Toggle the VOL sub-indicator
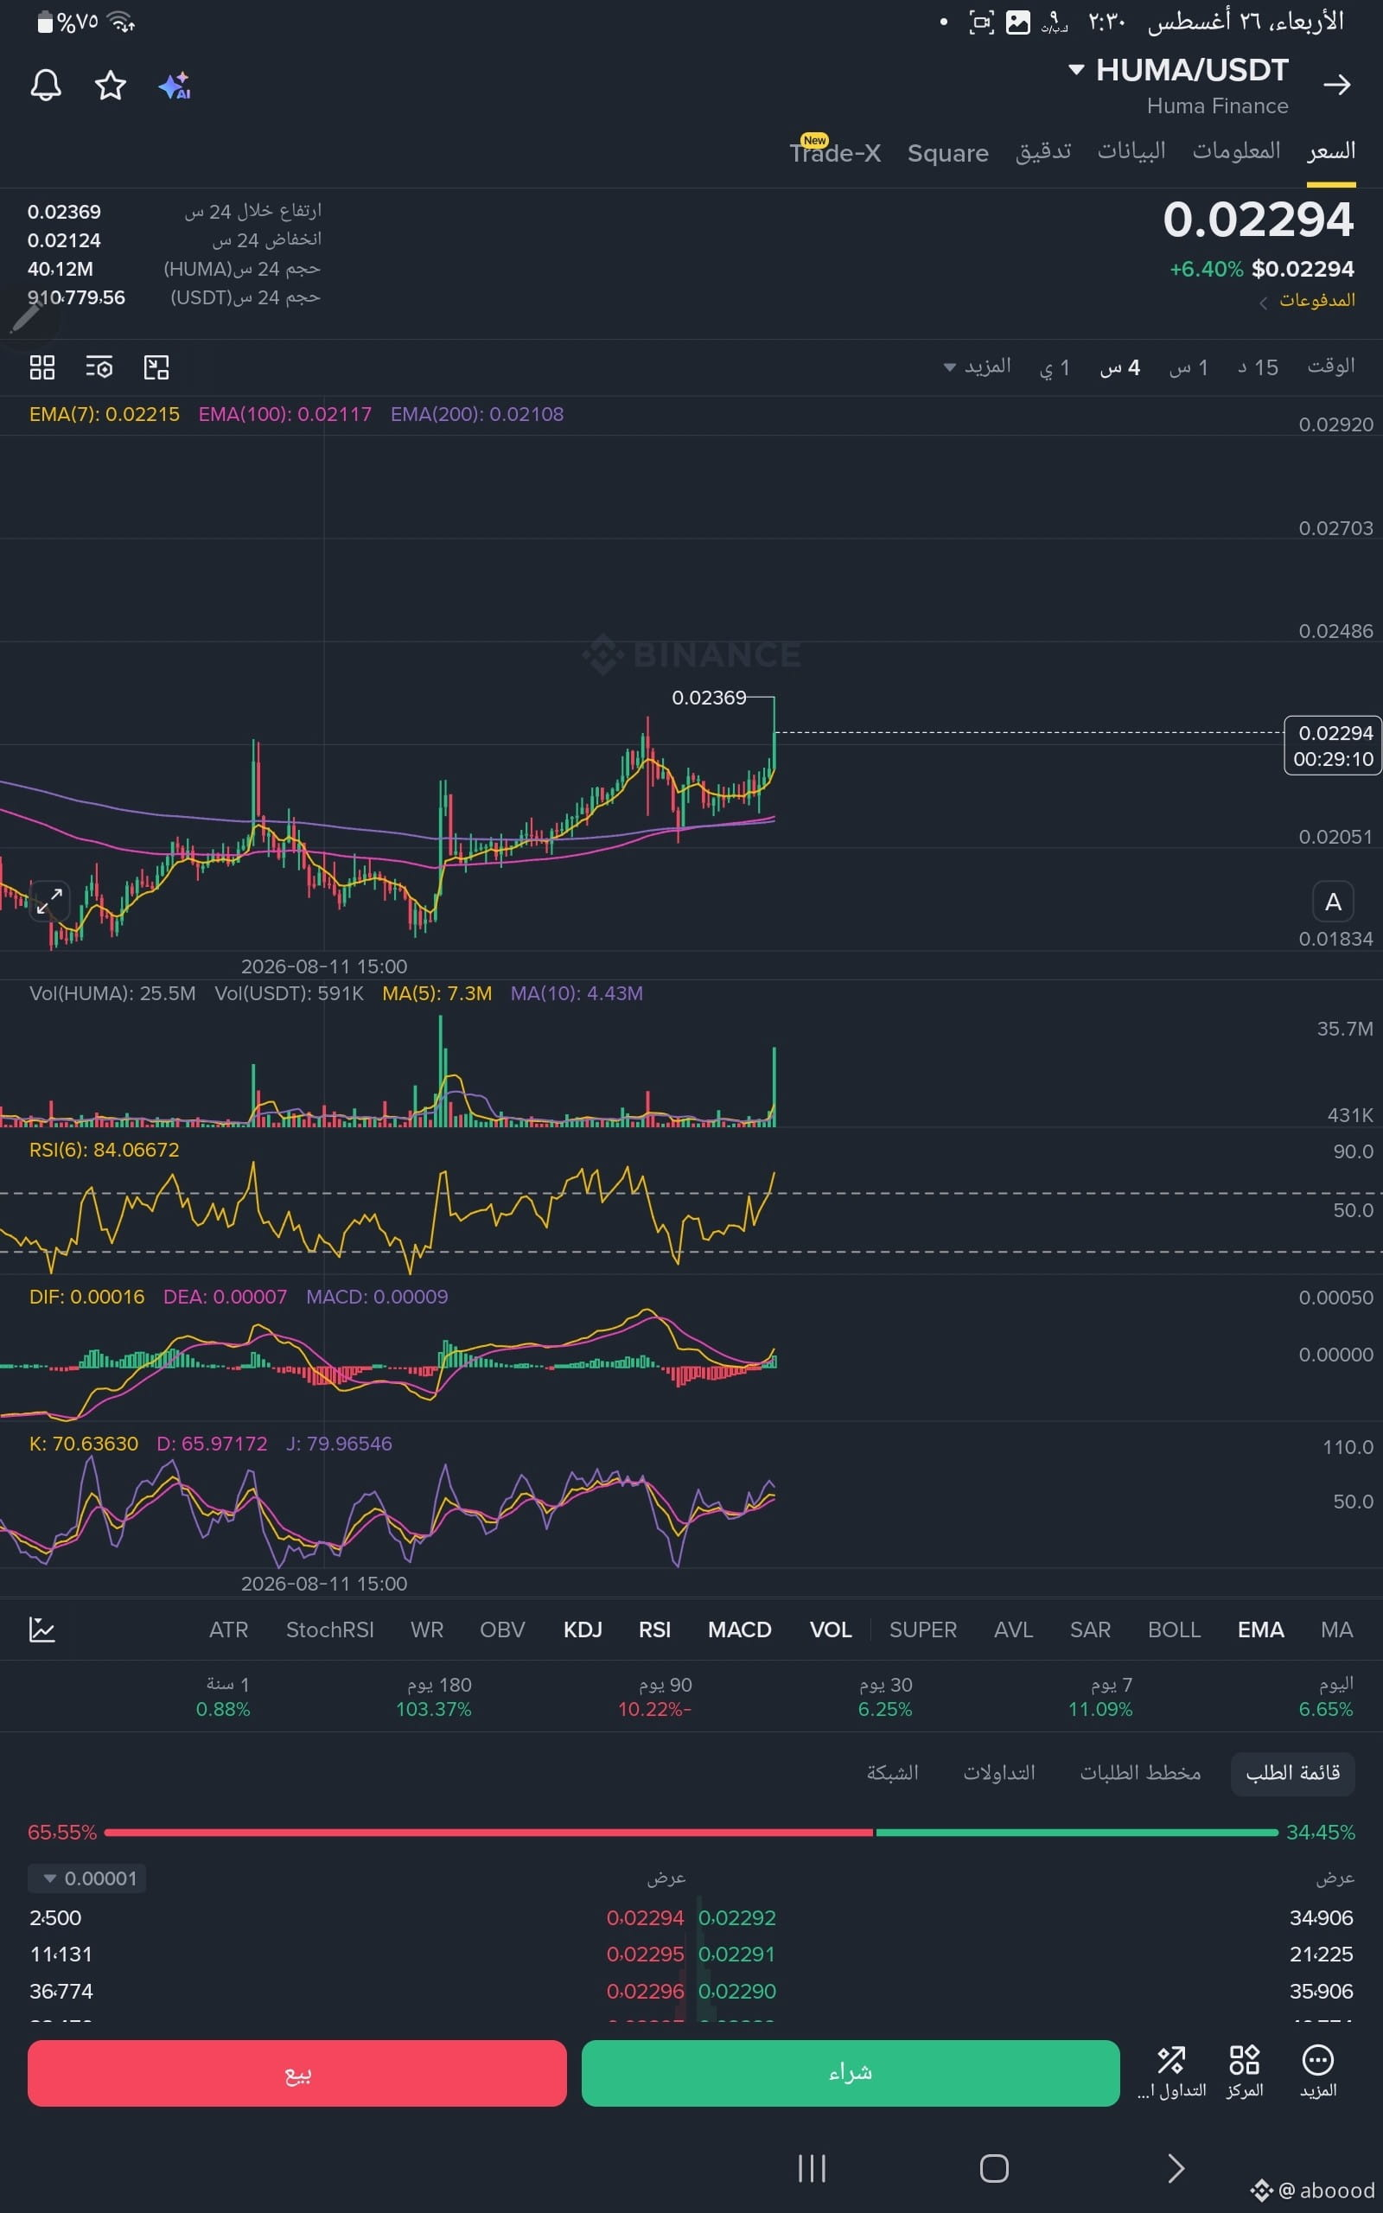Viewport: 1383px width, 2213px height. coord(831,1629)
